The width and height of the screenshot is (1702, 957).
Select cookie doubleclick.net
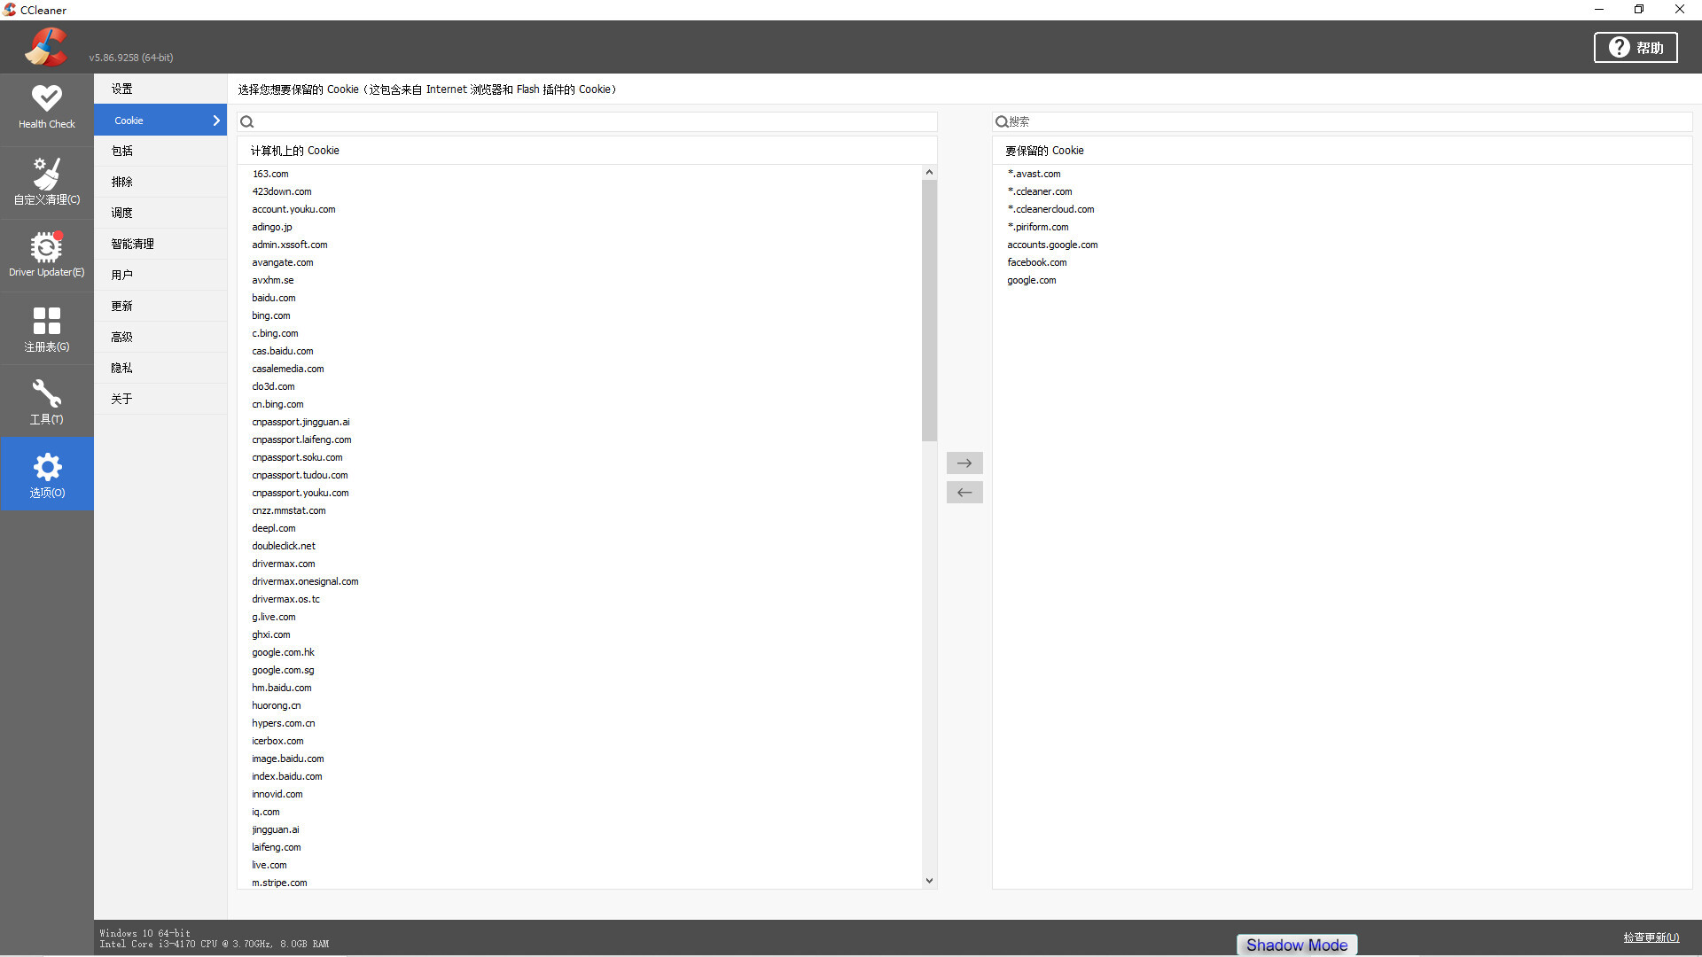(x=284, y=546)
